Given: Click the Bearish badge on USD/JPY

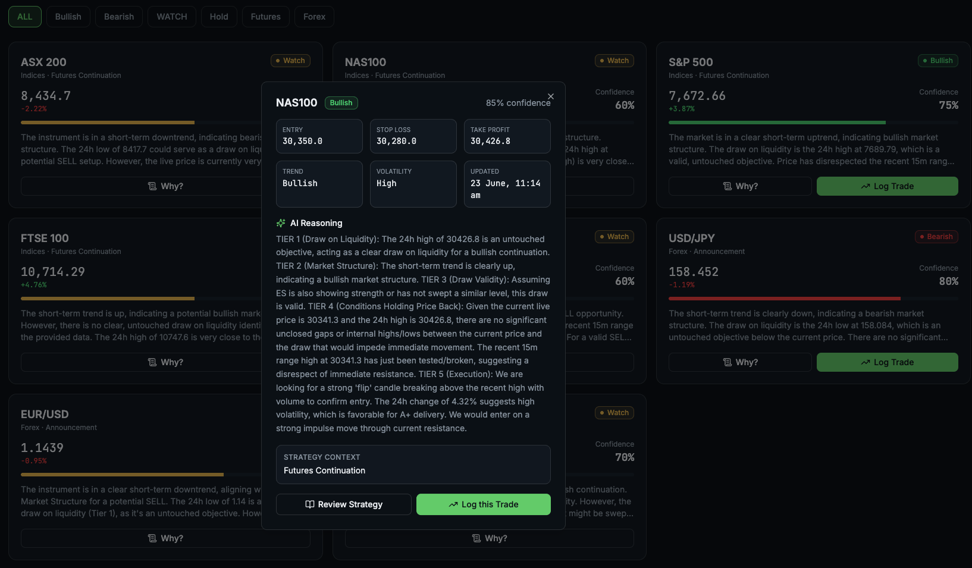Looking at the screenshot, I should coord(936,237).
